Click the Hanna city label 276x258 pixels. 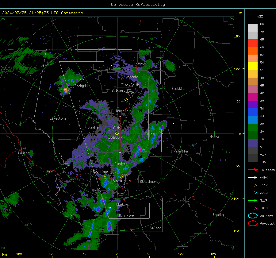[214, 137]
